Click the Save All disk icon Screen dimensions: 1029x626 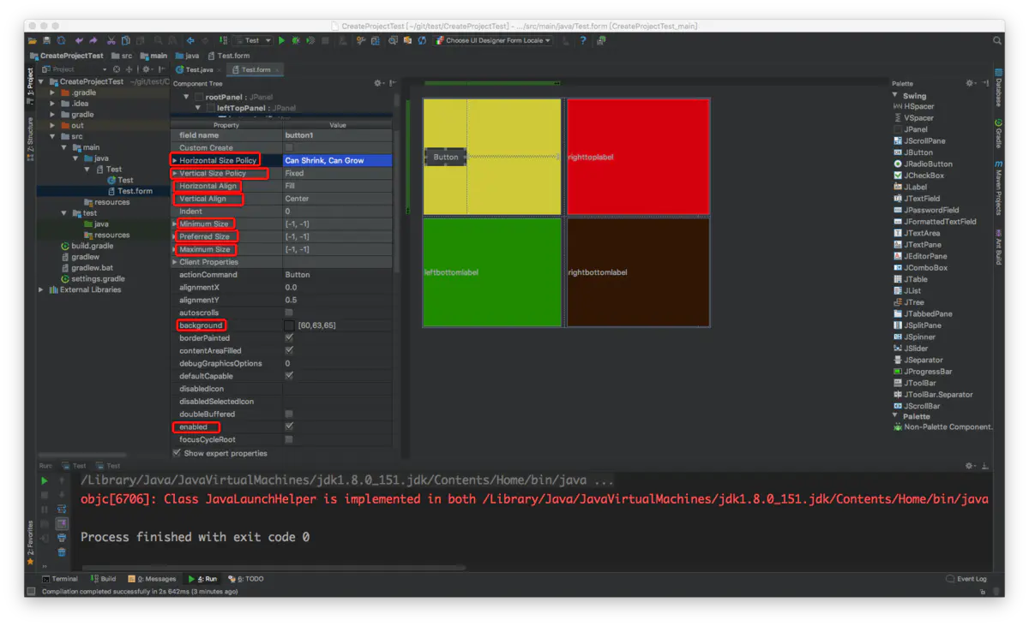tap(46, 40)
